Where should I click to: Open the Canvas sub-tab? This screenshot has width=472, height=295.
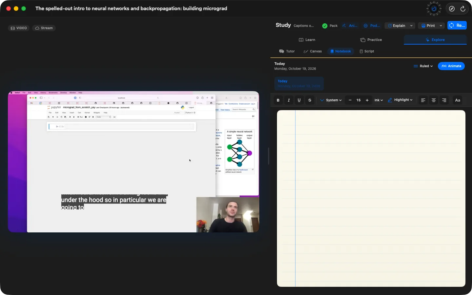click(x=313, y=51)
